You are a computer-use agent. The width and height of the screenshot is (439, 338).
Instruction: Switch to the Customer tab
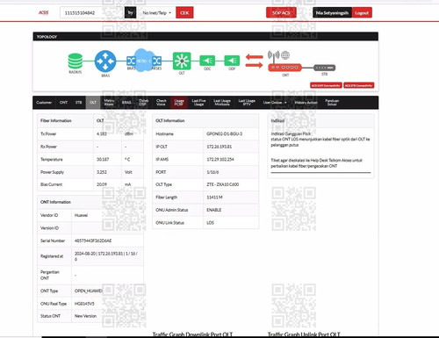[x=44, y=103]
